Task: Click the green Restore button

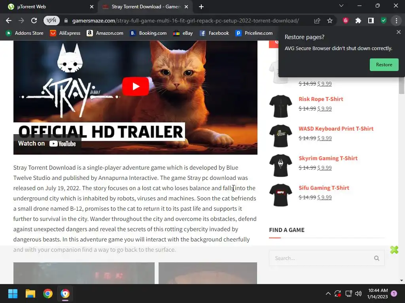Action: [384, 65]
